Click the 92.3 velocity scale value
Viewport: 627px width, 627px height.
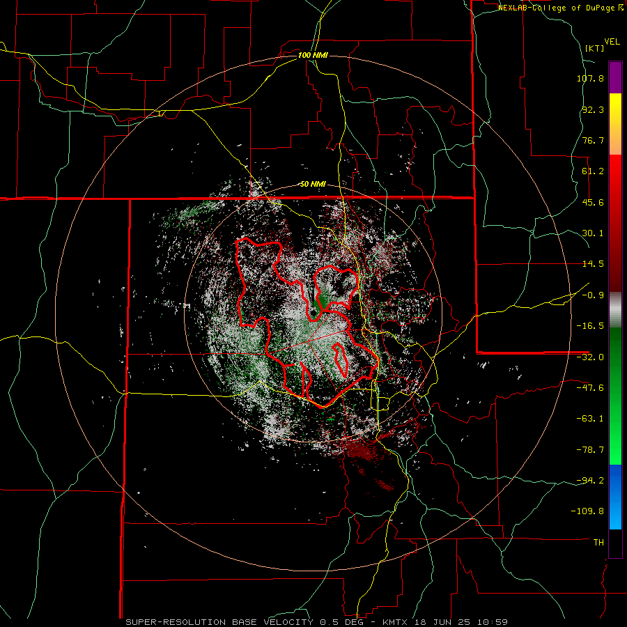(x=593, y=109)
